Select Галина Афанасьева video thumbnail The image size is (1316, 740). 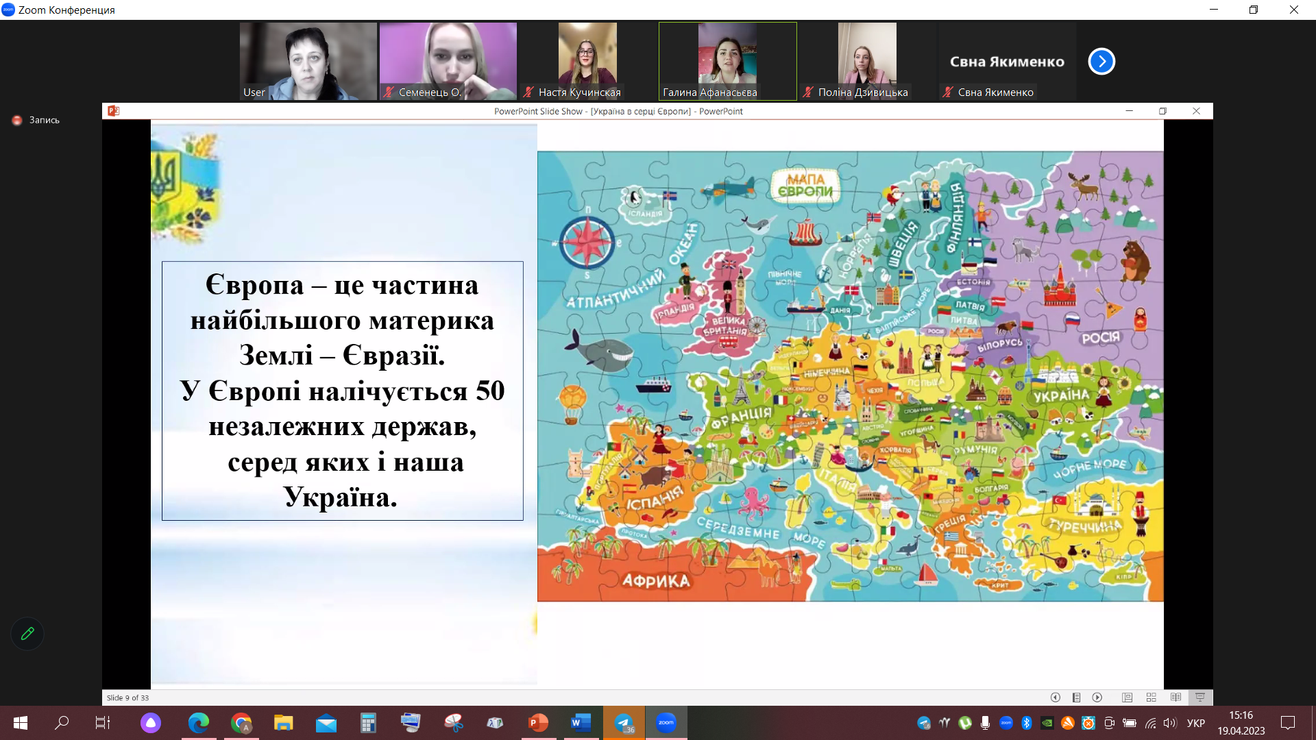tap(727, 62)
